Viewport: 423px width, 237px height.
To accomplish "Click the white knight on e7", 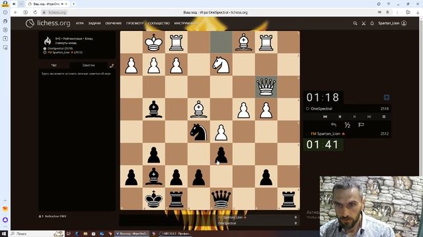I will (221, 65).
